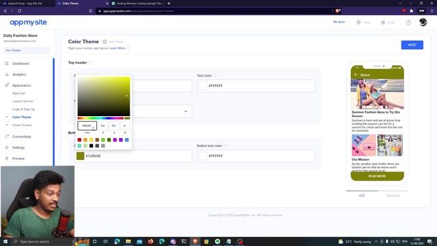Screen dimensions: 437x246
Task: Click the B value field in color picker
Action: click(x=124, y=126)
